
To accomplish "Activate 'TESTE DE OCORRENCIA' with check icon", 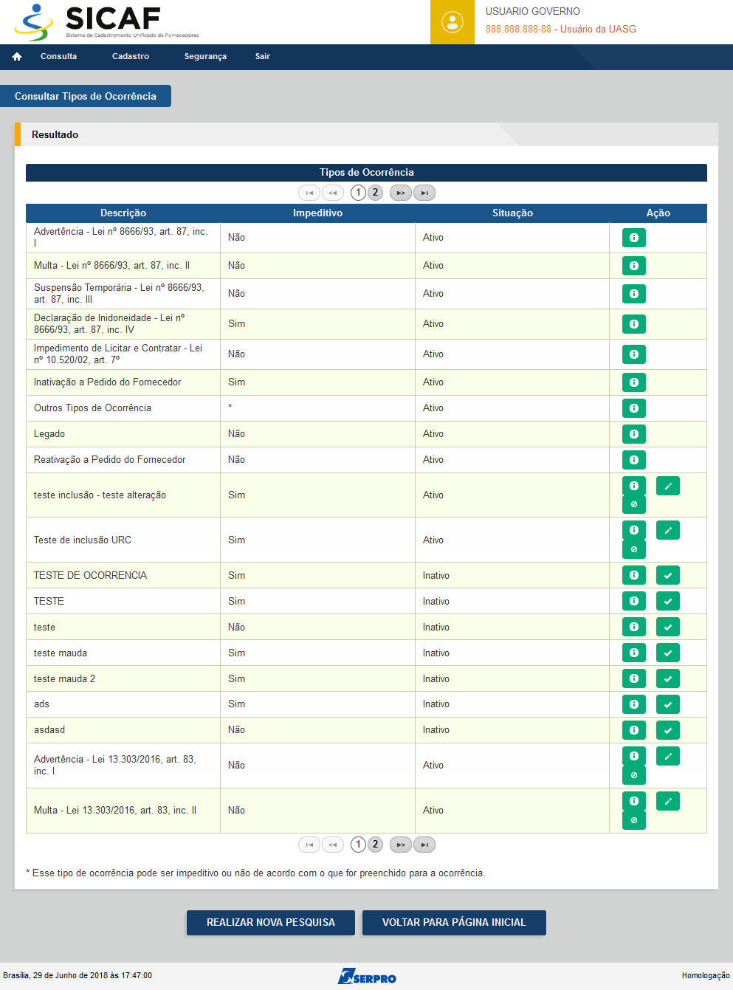I will pos(668,575).
